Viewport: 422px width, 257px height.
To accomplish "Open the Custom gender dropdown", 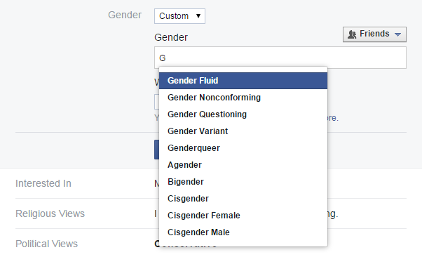I will coord(179,16).
